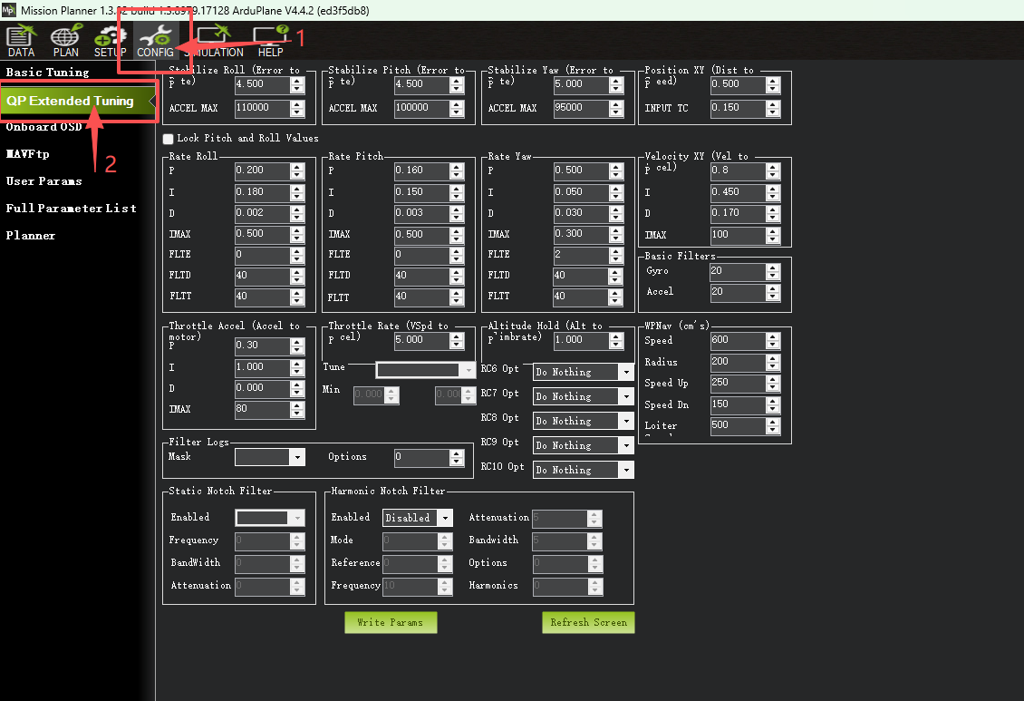Click the Write Params button
1024x701 pixels.
point(391,623)
